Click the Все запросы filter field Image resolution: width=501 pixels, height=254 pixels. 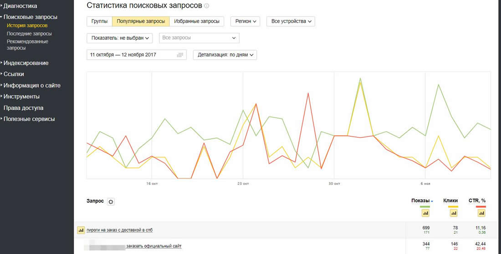click(199, 38)
